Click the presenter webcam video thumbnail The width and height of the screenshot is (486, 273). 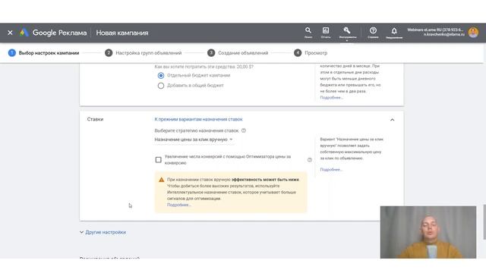pos(428,232)
